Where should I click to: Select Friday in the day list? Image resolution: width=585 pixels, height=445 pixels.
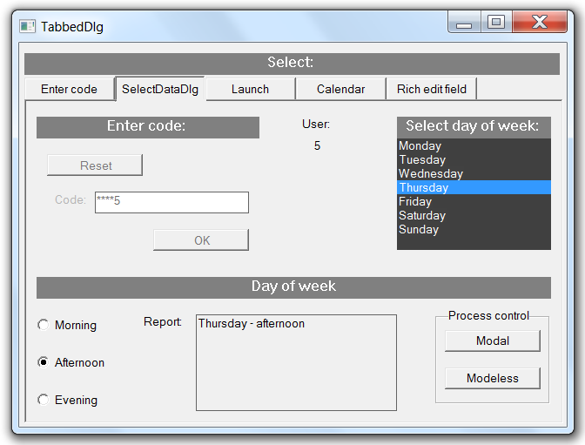[x=474, y=201]
